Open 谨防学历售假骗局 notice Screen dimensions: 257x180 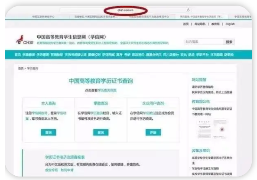point(202,87)
